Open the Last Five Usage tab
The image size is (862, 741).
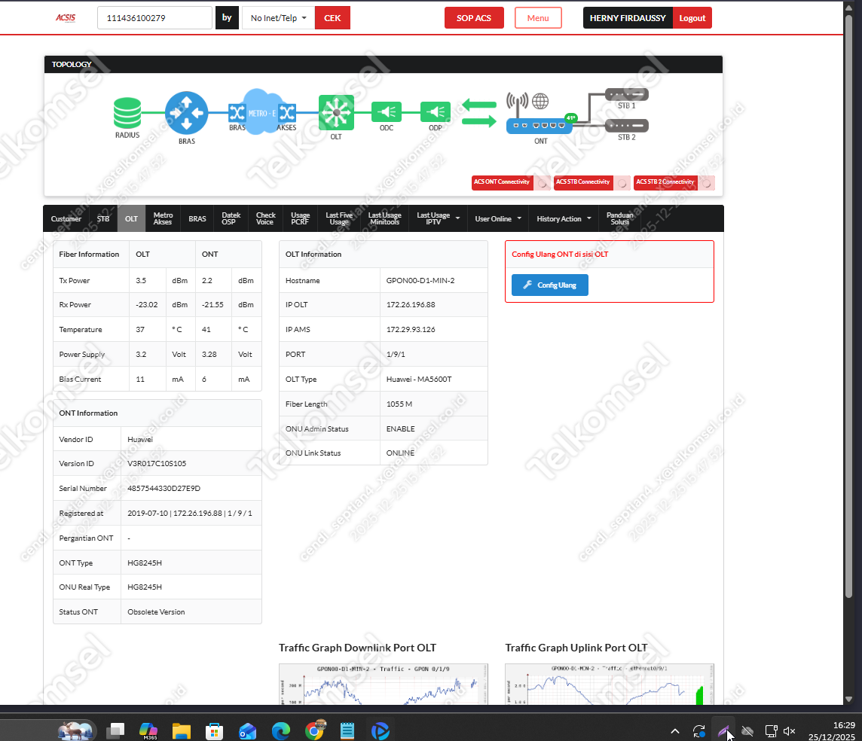338,218
